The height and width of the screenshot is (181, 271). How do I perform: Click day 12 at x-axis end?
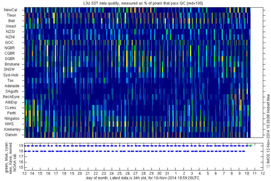pyautogui.click(x=263, y=173)
